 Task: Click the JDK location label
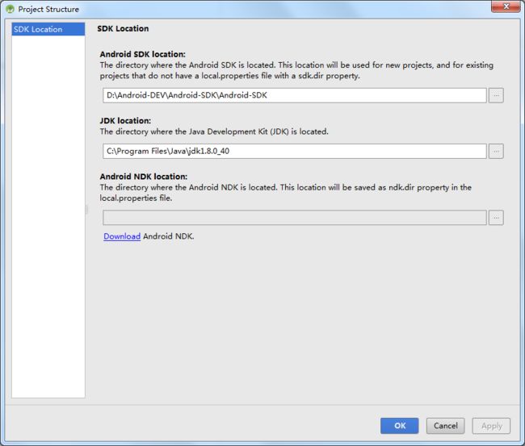(x=125, y=121)
